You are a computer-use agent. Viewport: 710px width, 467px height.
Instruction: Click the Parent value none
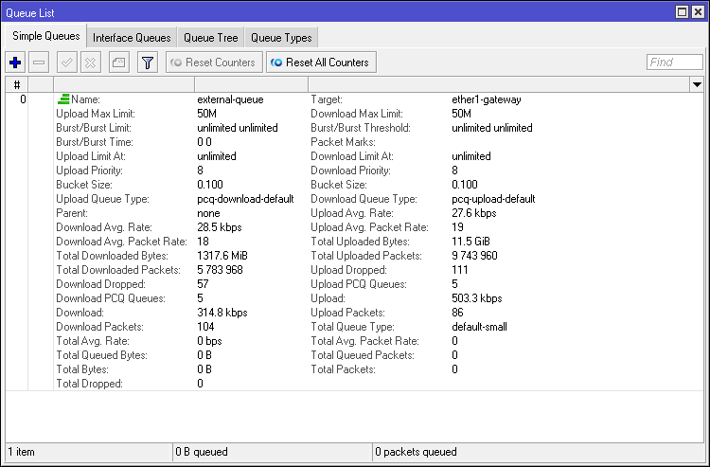pyautogui.click(x=208, y=213)
